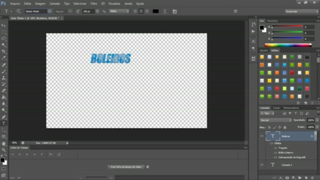The width and height of the screenshot is (320, 180).
Task: Open the font family dropdown
Action: (x=50, y=11)
